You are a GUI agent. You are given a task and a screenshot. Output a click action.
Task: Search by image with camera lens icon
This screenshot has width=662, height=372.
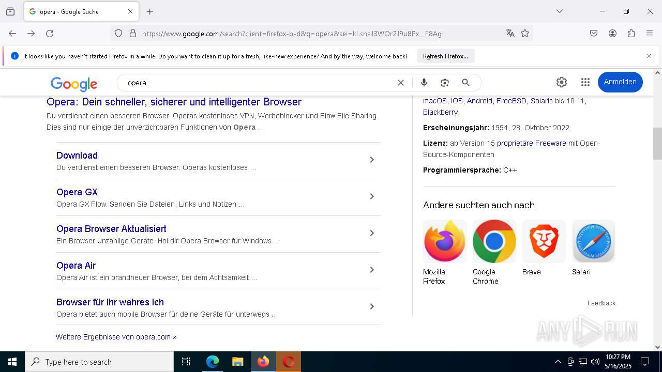(444, 83)
